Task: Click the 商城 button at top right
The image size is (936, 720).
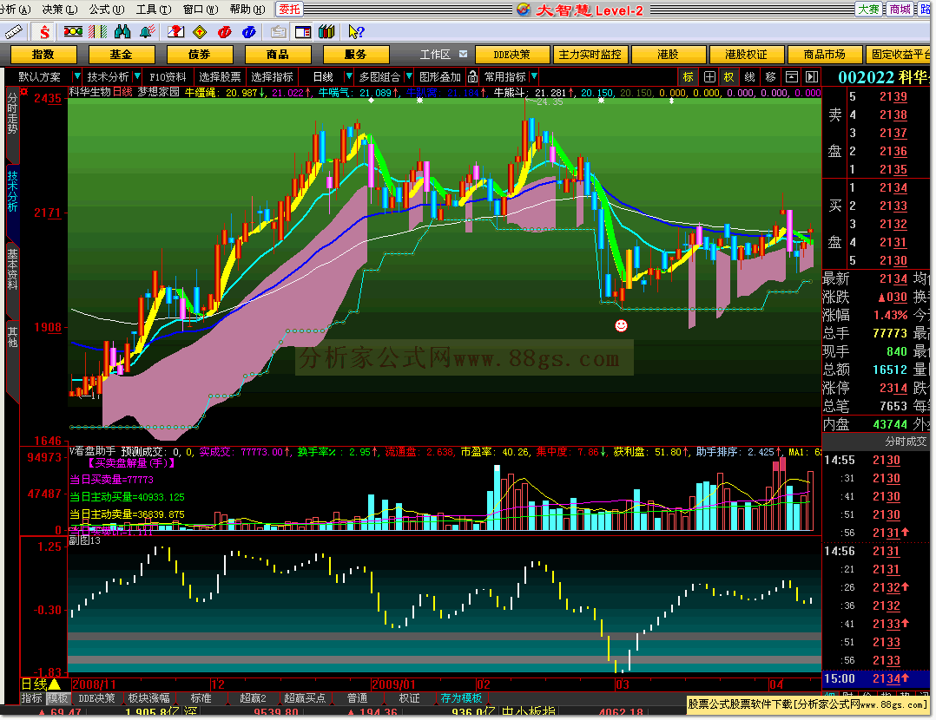Action: [900, 10]
